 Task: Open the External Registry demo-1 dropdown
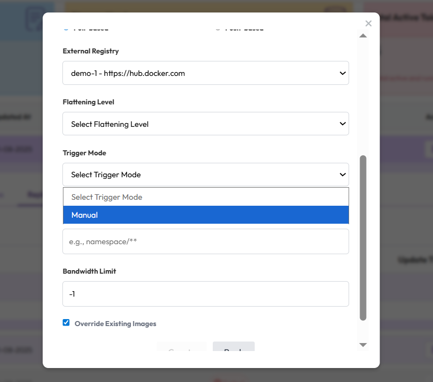click(206, 73)
